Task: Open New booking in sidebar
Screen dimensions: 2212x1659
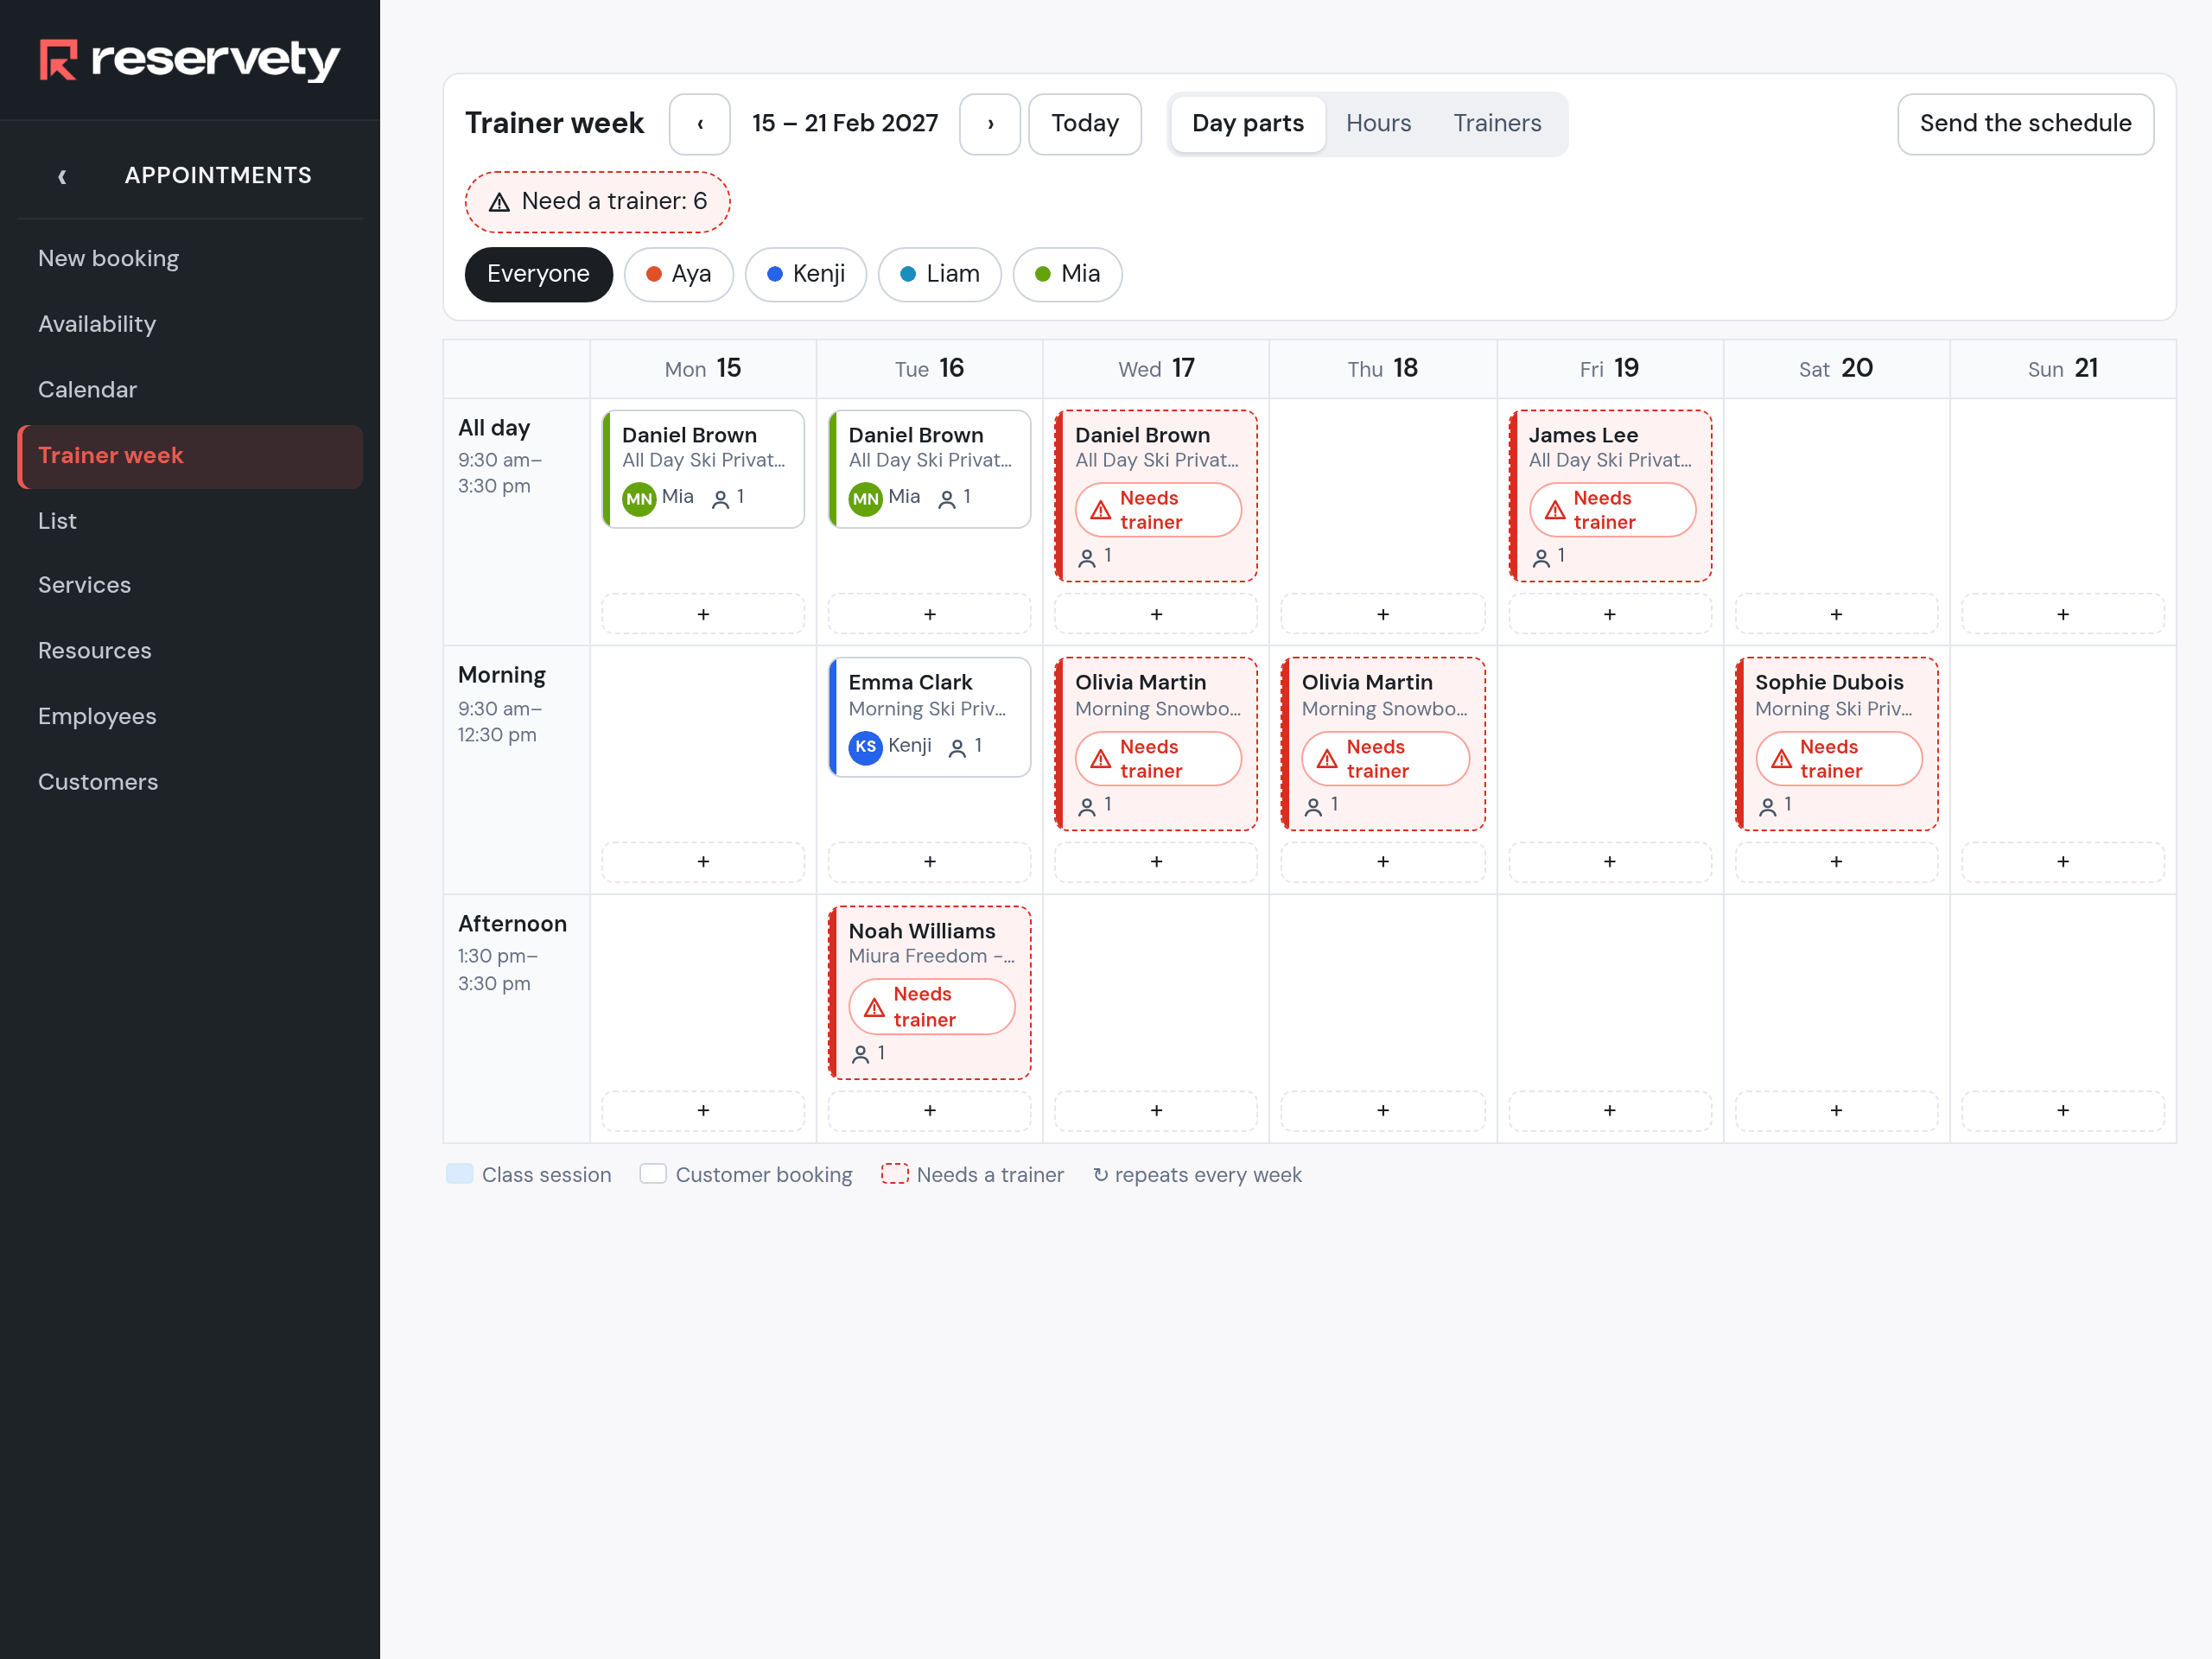Action: tap(190, 258)
